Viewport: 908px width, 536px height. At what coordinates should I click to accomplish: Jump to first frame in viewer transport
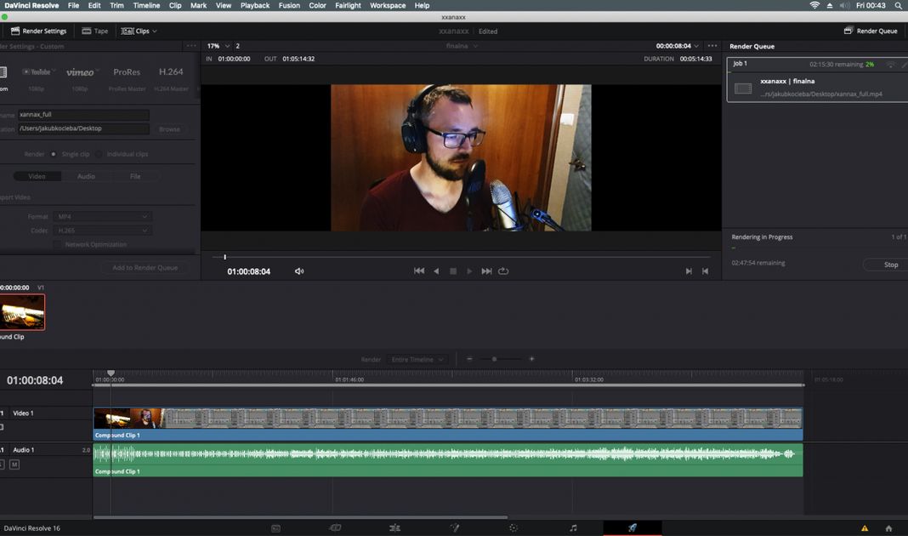pos(419,271)
